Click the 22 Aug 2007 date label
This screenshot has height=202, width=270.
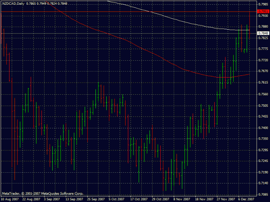(x=31, y=199)
